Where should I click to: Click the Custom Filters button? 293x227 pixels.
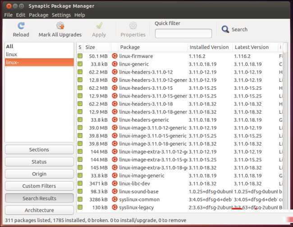click(x=39, y=186)
